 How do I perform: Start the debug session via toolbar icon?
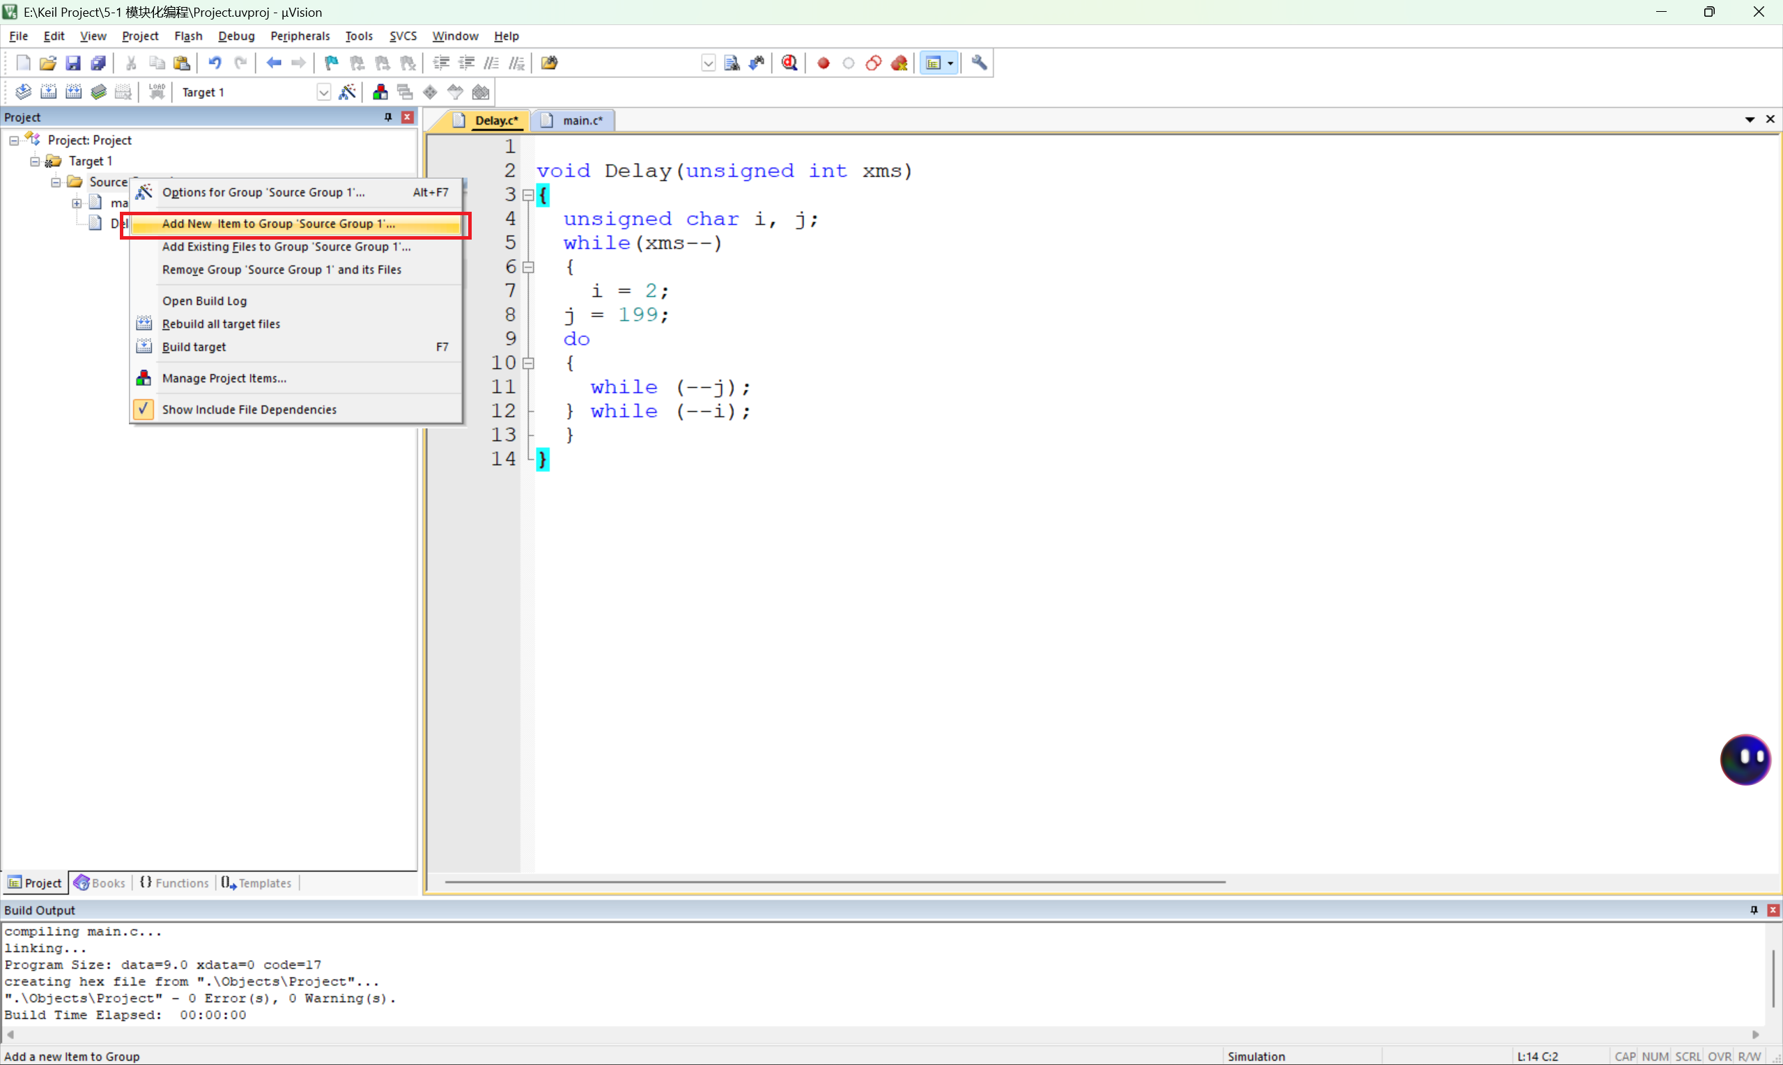(x=789, y=63)
